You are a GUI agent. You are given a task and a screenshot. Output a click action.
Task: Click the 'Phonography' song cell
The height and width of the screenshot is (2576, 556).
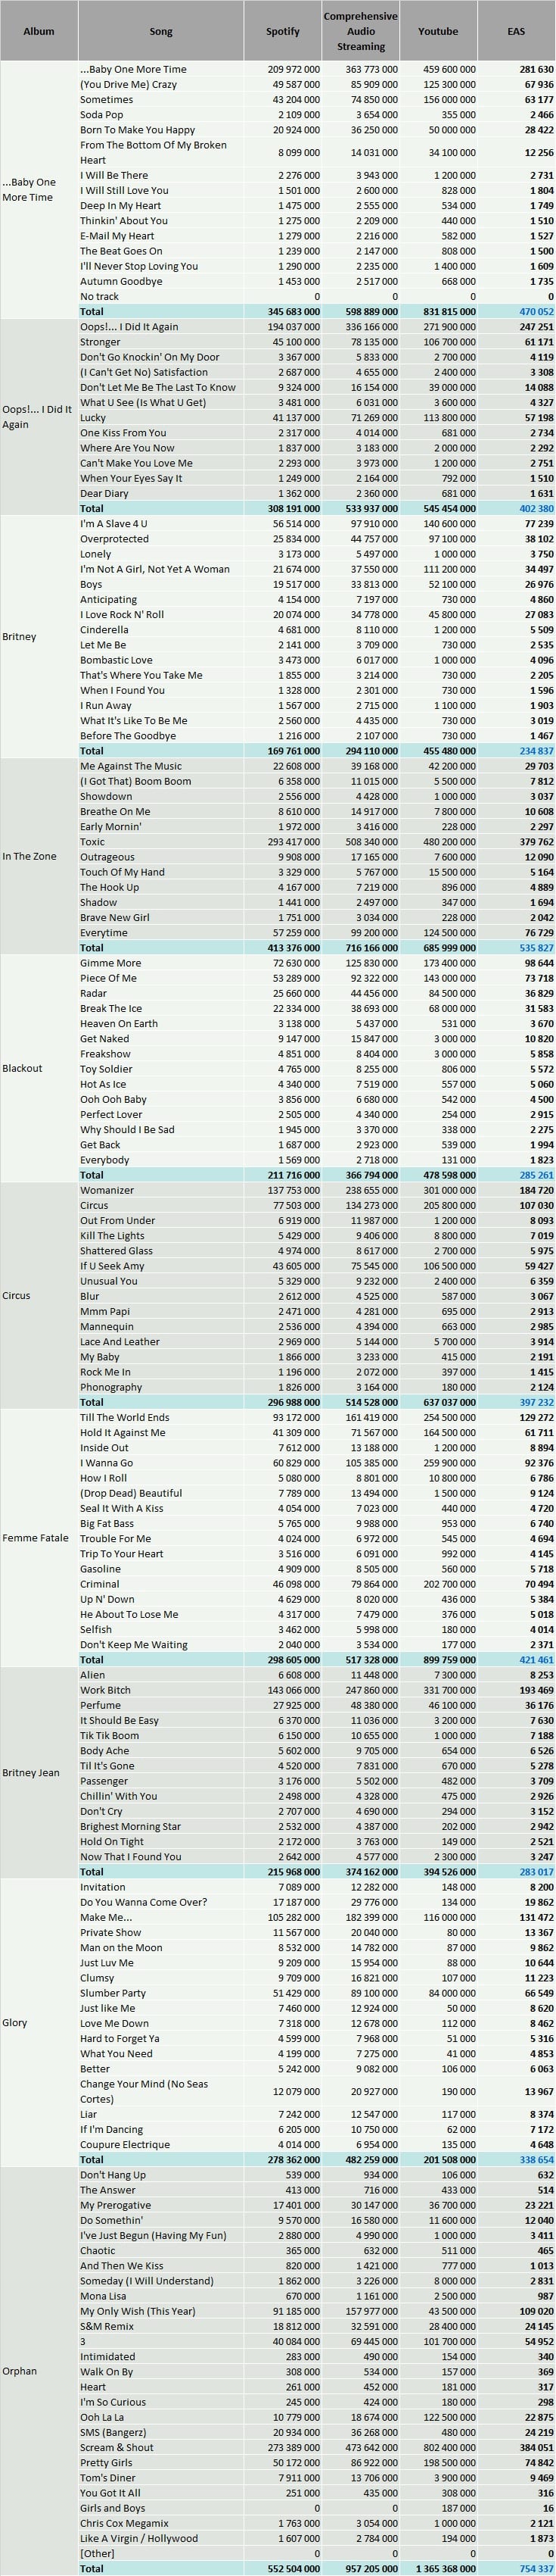pos(160,1387)
